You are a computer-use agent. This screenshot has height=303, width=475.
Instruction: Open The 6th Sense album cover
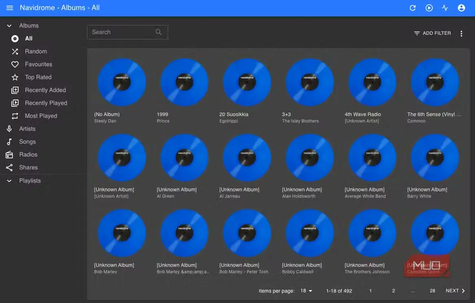point(435,82)
